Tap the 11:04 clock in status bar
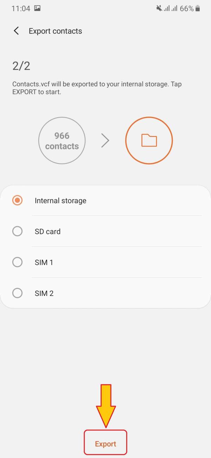211x458 pixels. (x=21, y=8)
